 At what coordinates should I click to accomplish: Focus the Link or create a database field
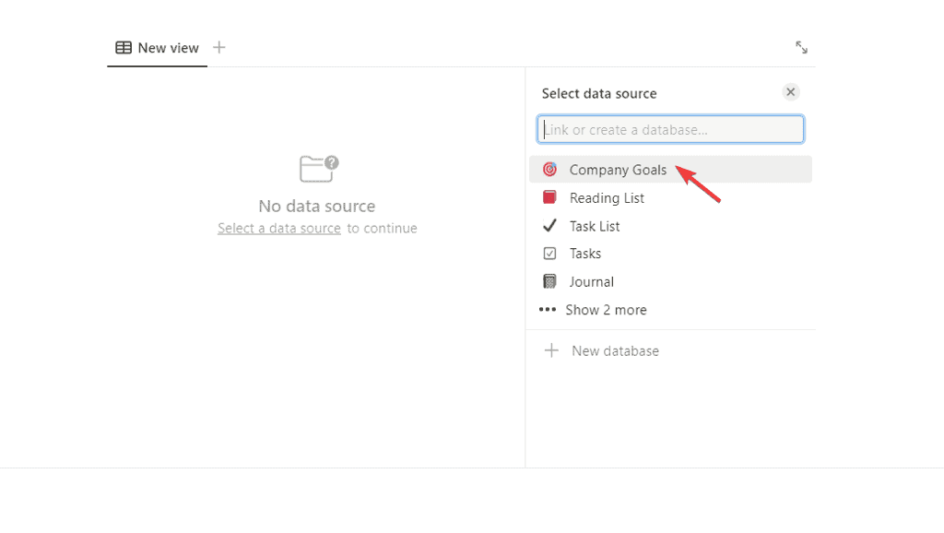[670, 129]
